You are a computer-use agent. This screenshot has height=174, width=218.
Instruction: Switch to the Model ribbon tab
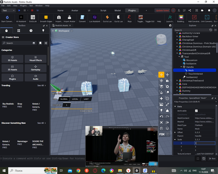[x=118, y=10]
